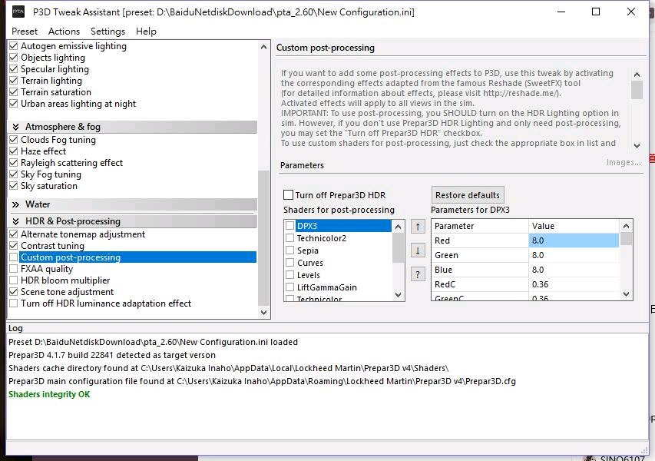655x461 pixels.
Task: Uncheck Alternate tonemap adjustment checkbox
Action: click(x=13, y=234)
